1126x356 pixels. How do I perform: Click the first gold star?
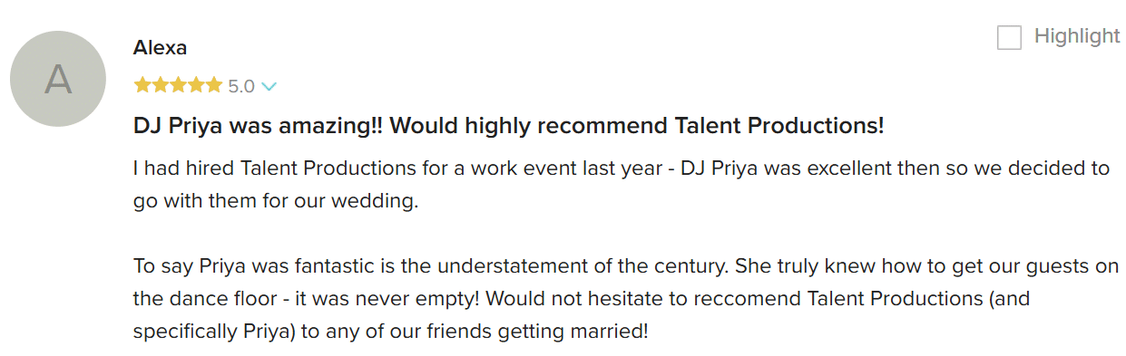[x=142, y=85]
